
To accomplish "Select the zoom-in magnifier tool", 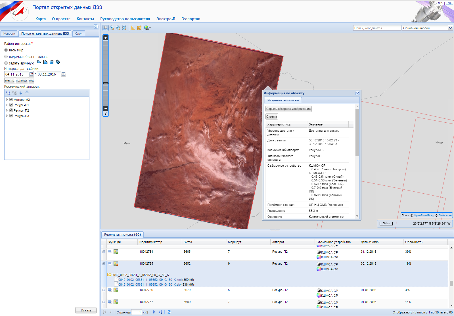I will 112,28.
